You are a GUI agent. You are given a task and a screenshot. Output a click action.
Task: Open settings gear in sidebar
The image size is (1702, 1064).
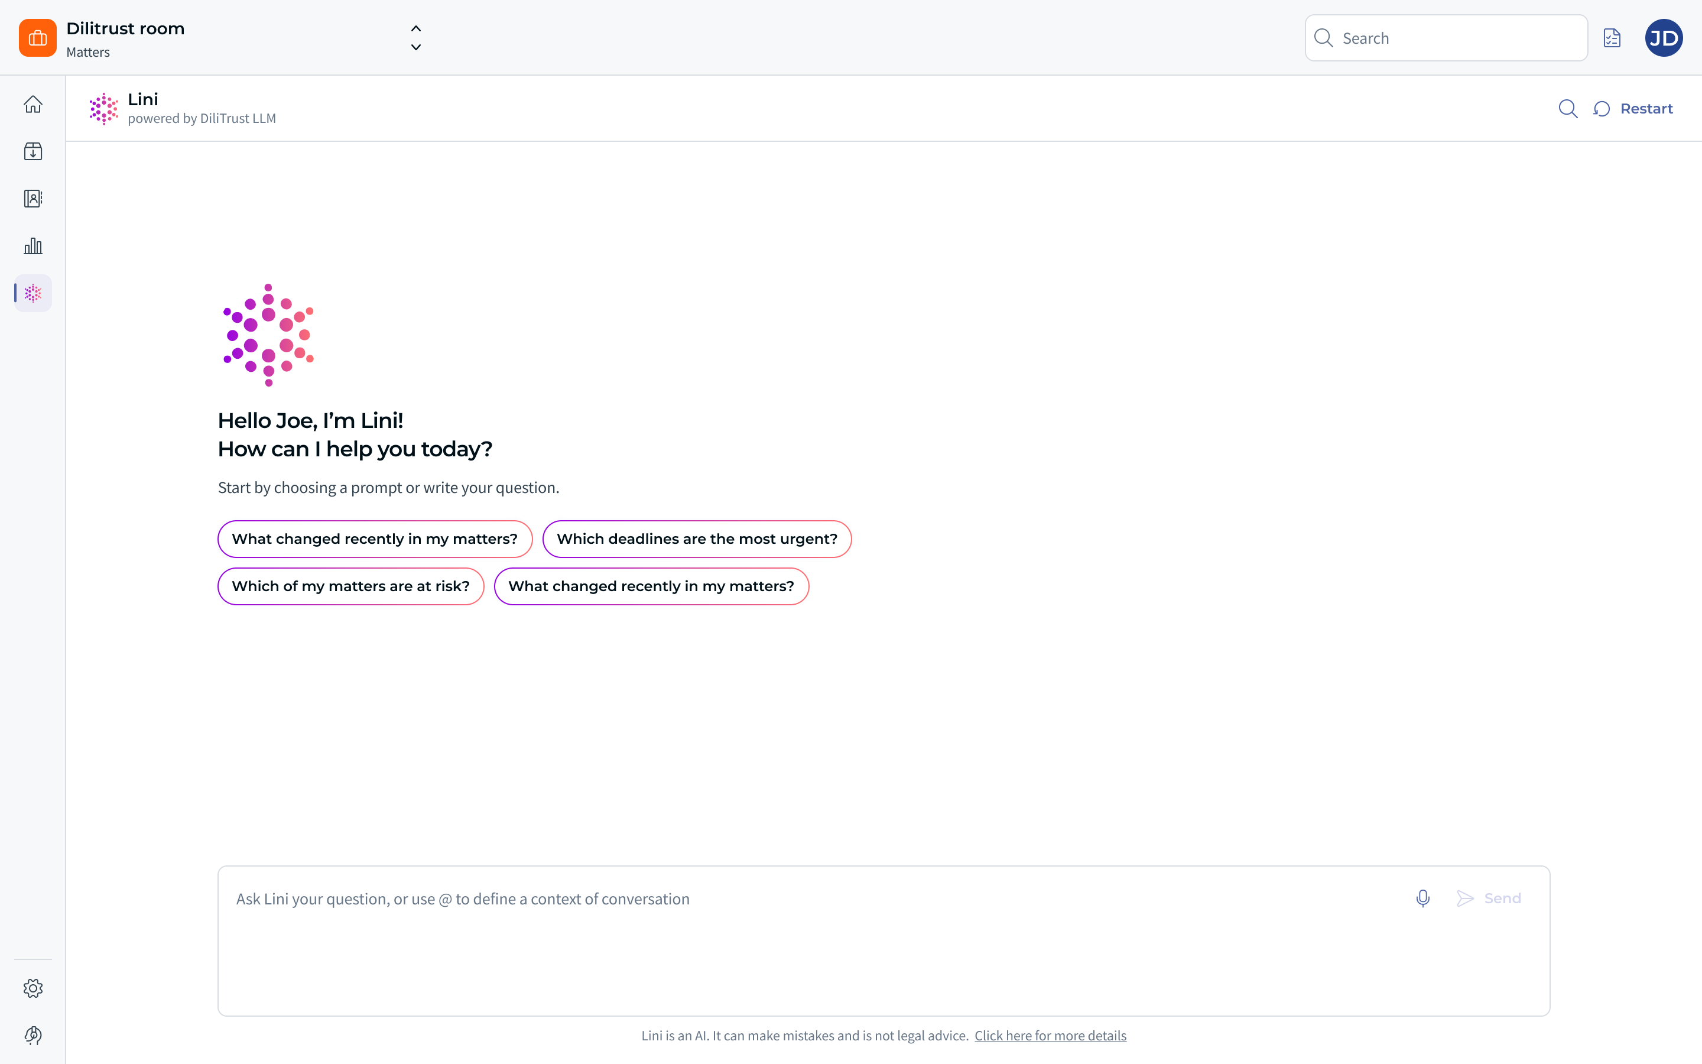tap(33, 988)
